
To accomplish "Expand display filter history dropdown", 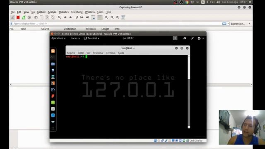I will pos(228,24).
